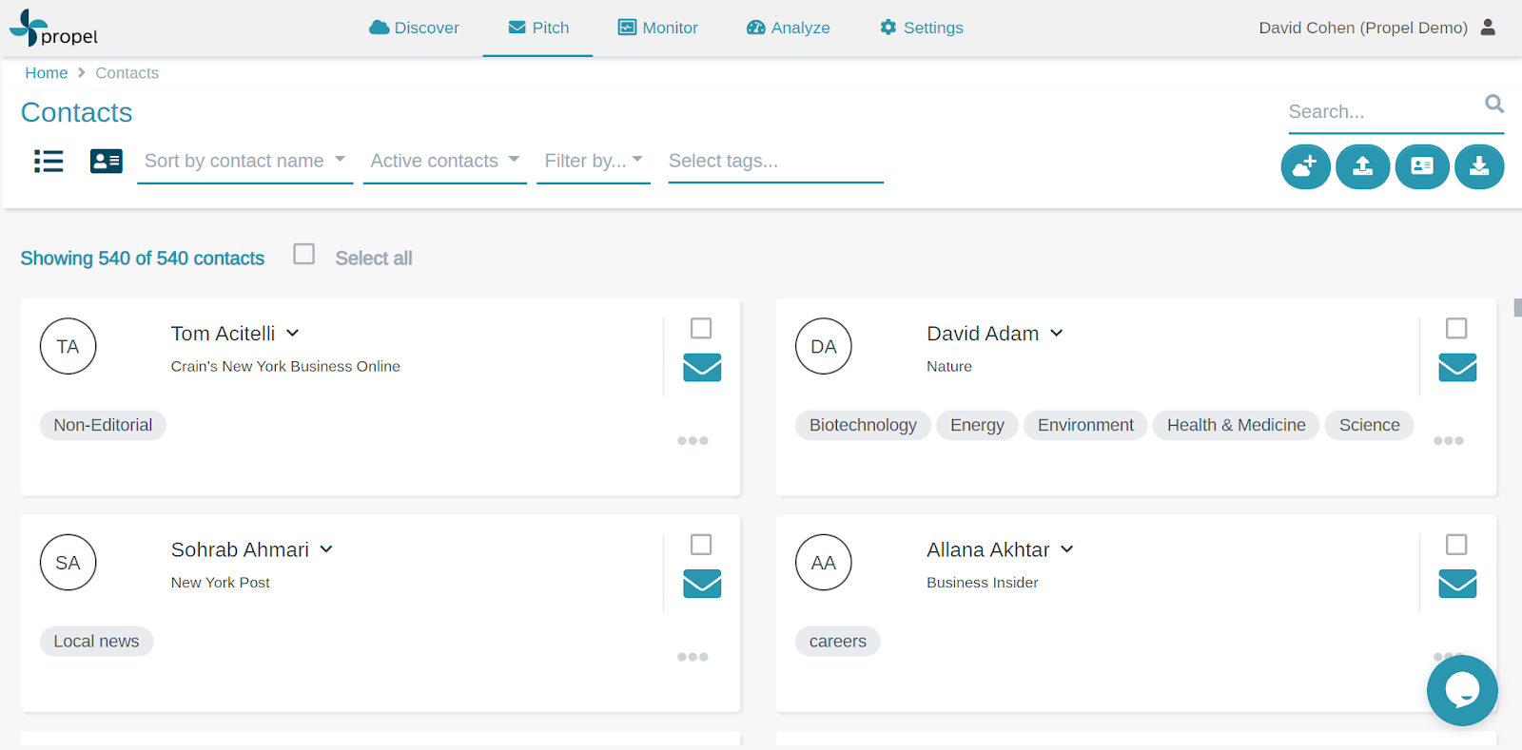Open the Sort by contact name dropdown

tap(245, 162)
